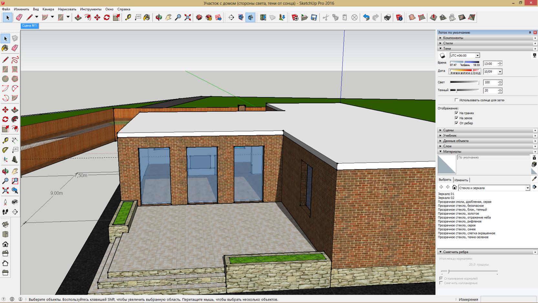
Task: Click the material sample eyedropper icon
Action: pyautogui.click(x=534, y=179)
